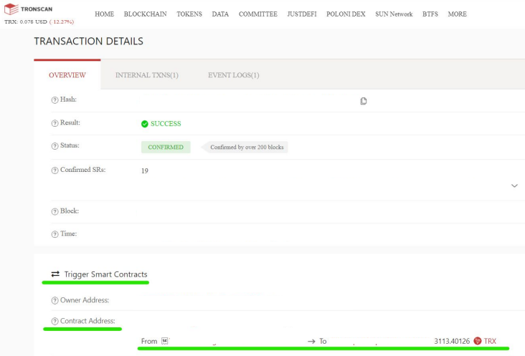Click the Tronscan logo
525x356 pixels.
tap(27, 9)
